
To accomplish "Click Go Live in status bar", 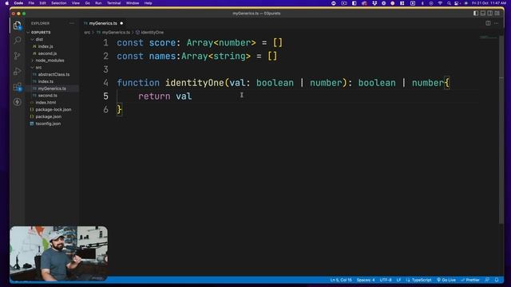I will tap(446, 280).
